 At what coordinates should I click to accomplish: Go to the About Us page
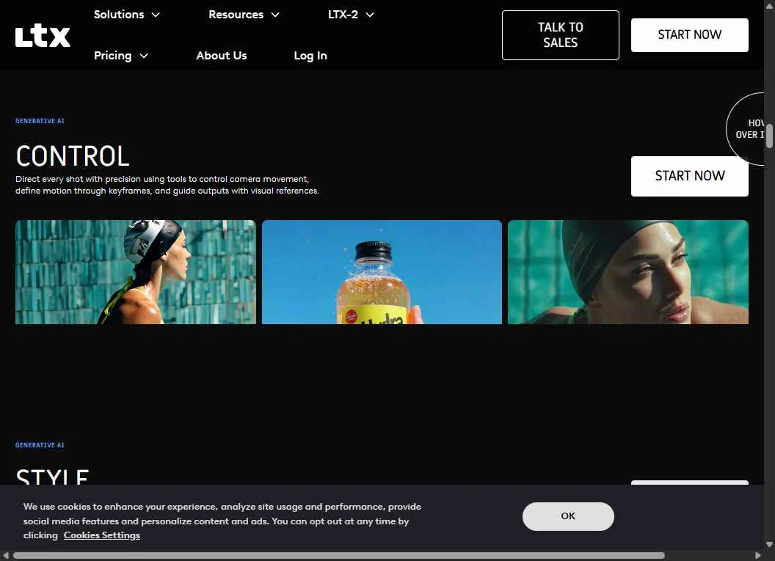tap(222, 55)
